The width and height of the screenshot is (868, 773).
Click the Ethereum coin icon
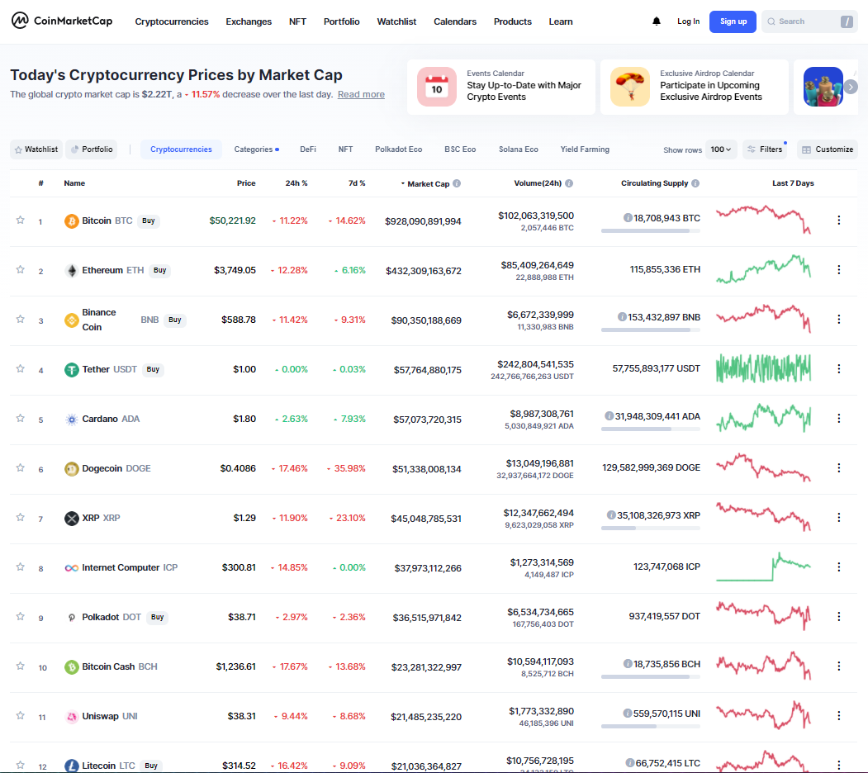[71, 270]
